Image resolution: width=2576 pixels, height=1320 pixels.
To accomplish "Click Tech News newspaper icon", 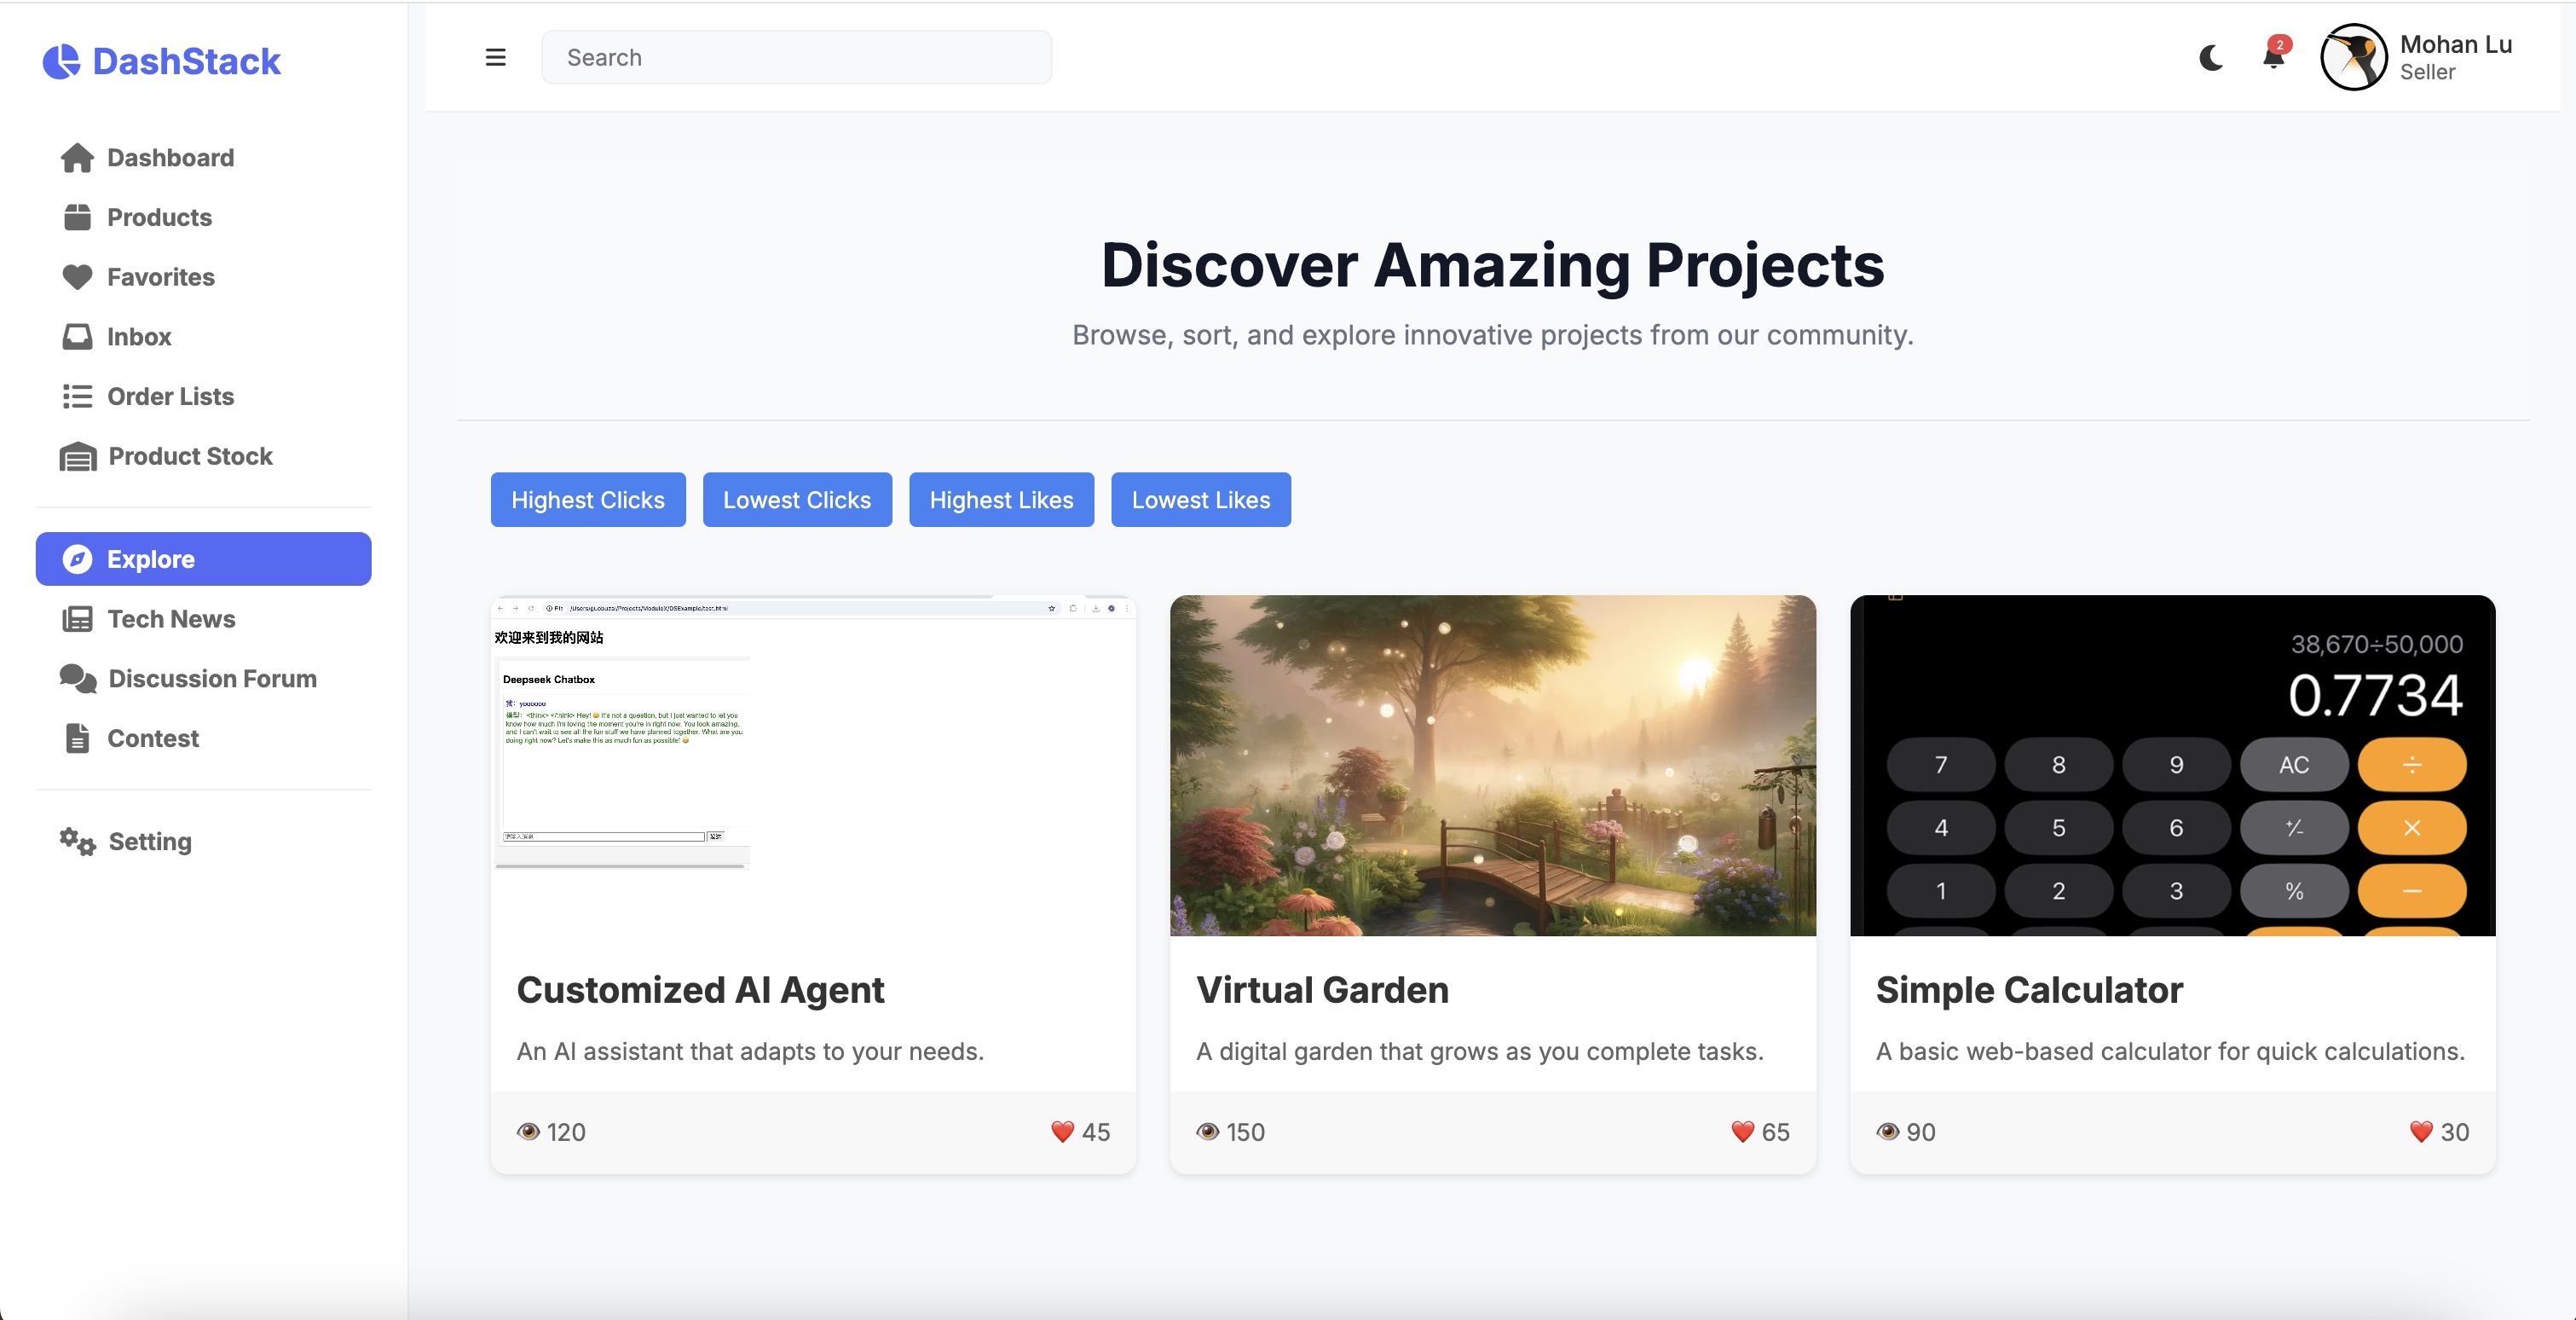I will (77, 619).
